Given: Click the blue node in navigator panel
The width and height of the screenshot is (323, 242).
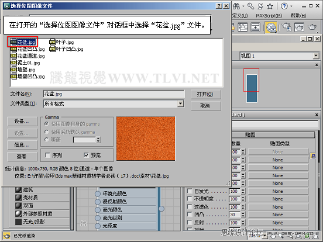Looking at the screenshot, I should (x=252, y=88).
